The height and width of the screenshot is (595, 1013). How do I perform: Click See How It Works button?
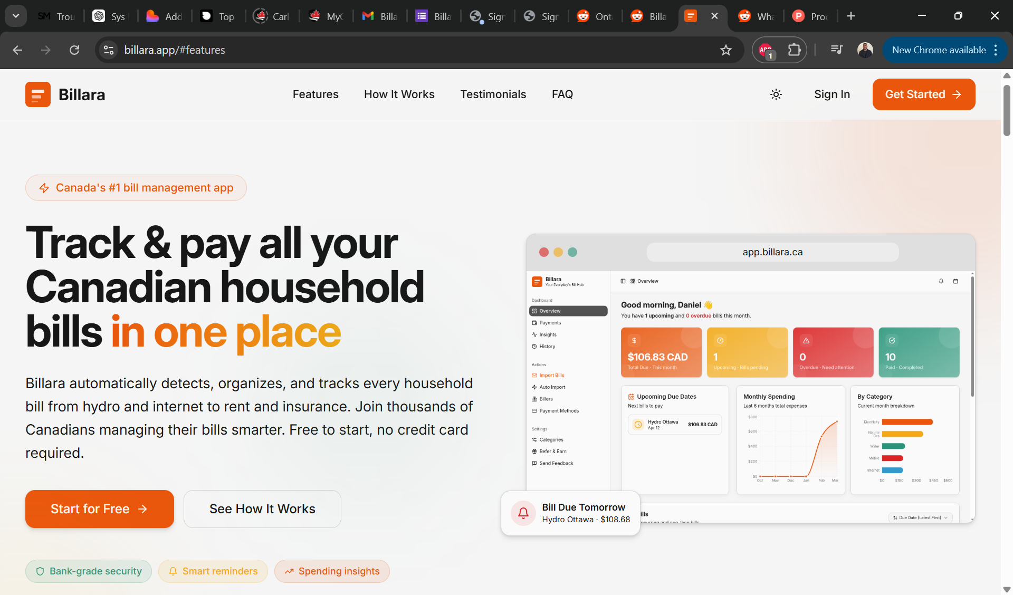(262, 509)
